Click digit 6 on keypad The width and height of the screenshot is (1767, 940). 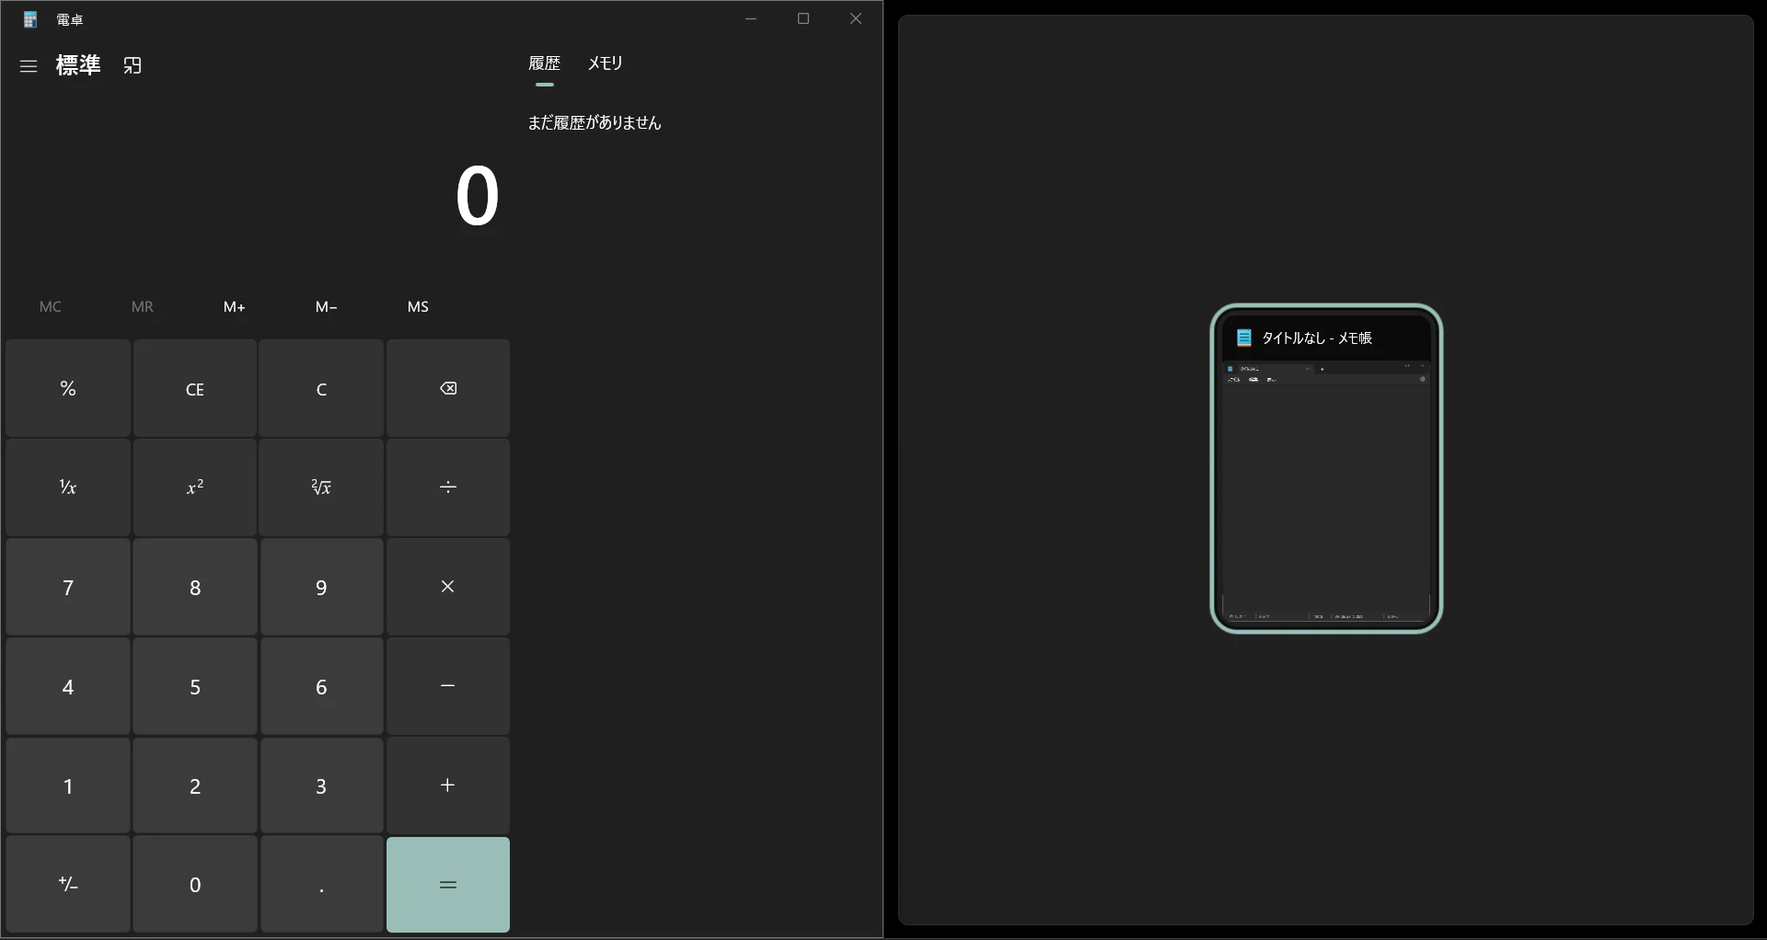[321, 686]
